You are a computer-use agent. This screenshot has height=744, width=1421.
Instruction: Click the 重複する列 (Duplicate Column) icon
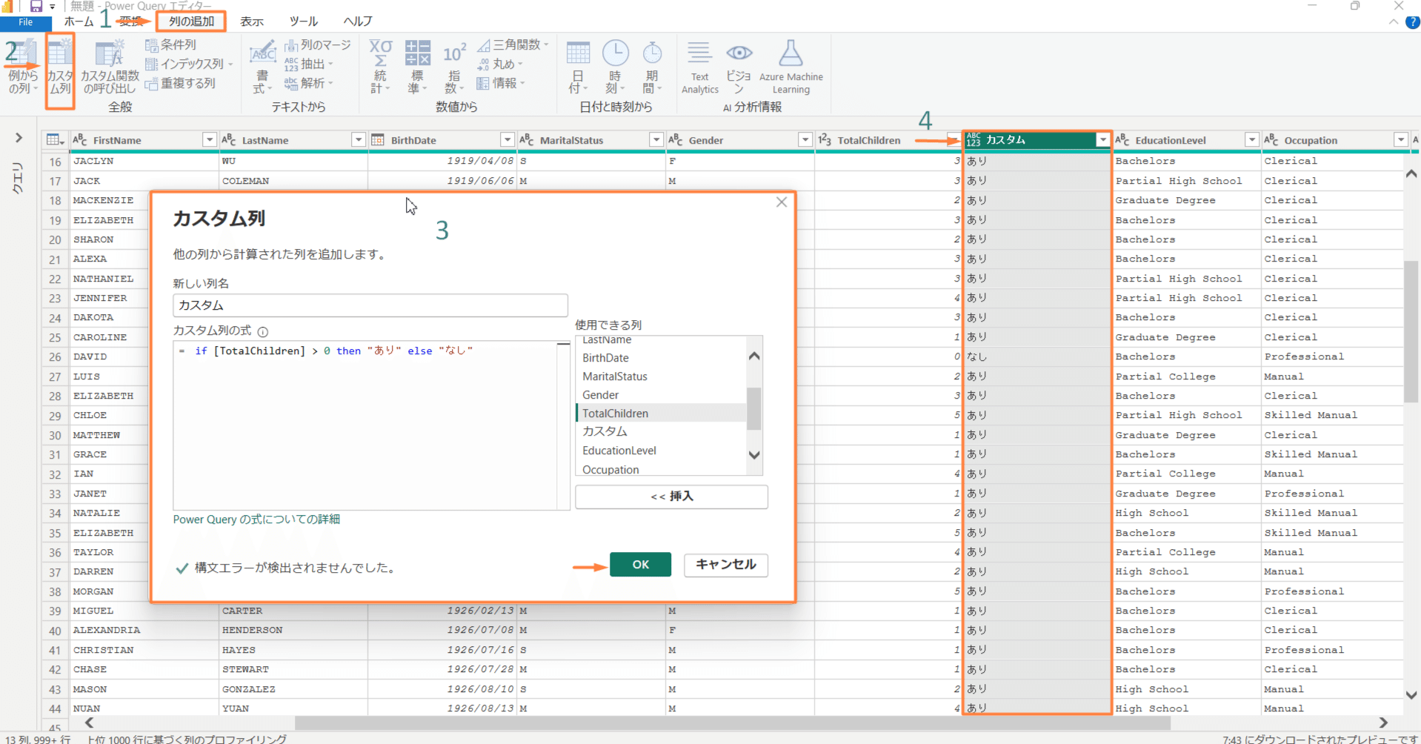pos(183,82)
